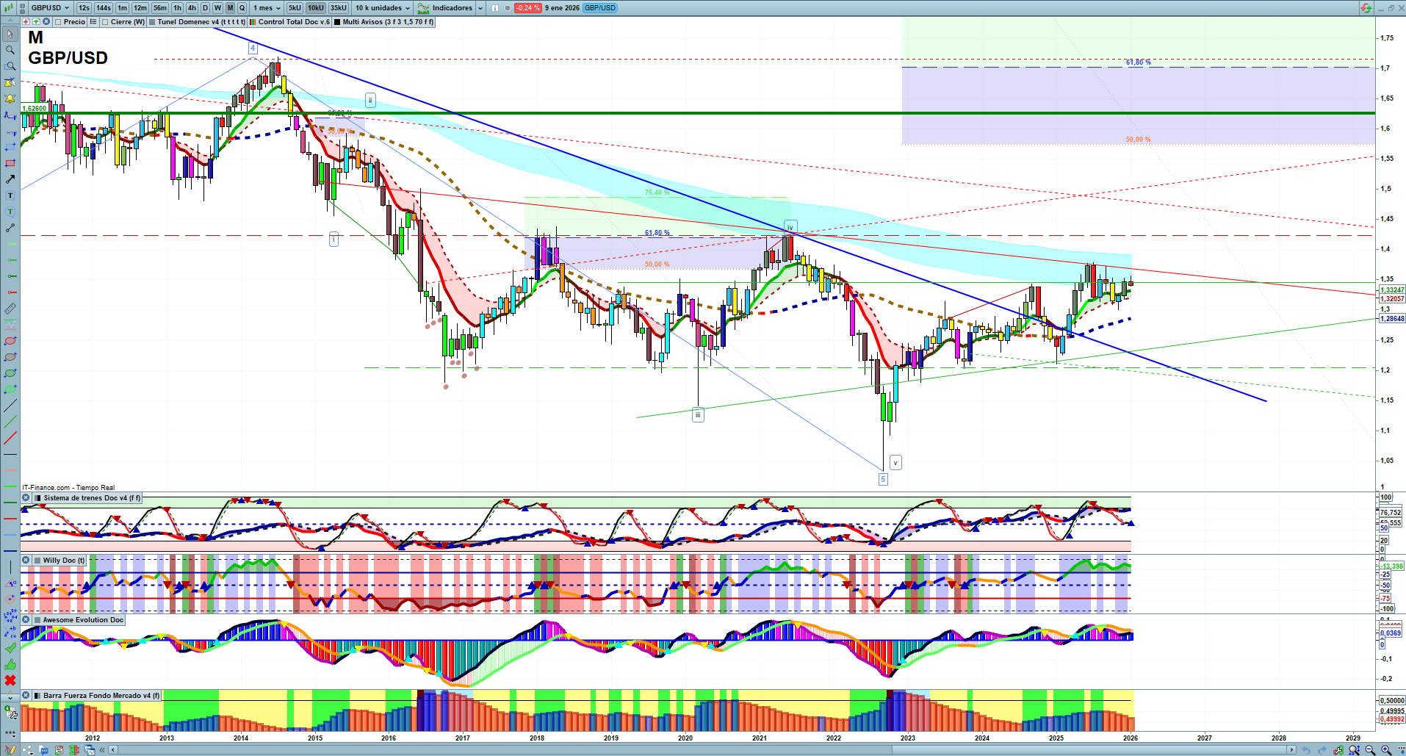Close the Awesome Evolution Doc panel
Image resolution: width=1406 pixels, height=756 pixels.
pyautogui.click(x=26, y=620)
